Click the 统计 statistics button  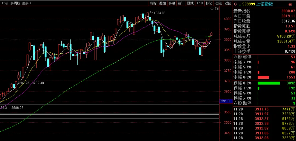coord(181,3)
